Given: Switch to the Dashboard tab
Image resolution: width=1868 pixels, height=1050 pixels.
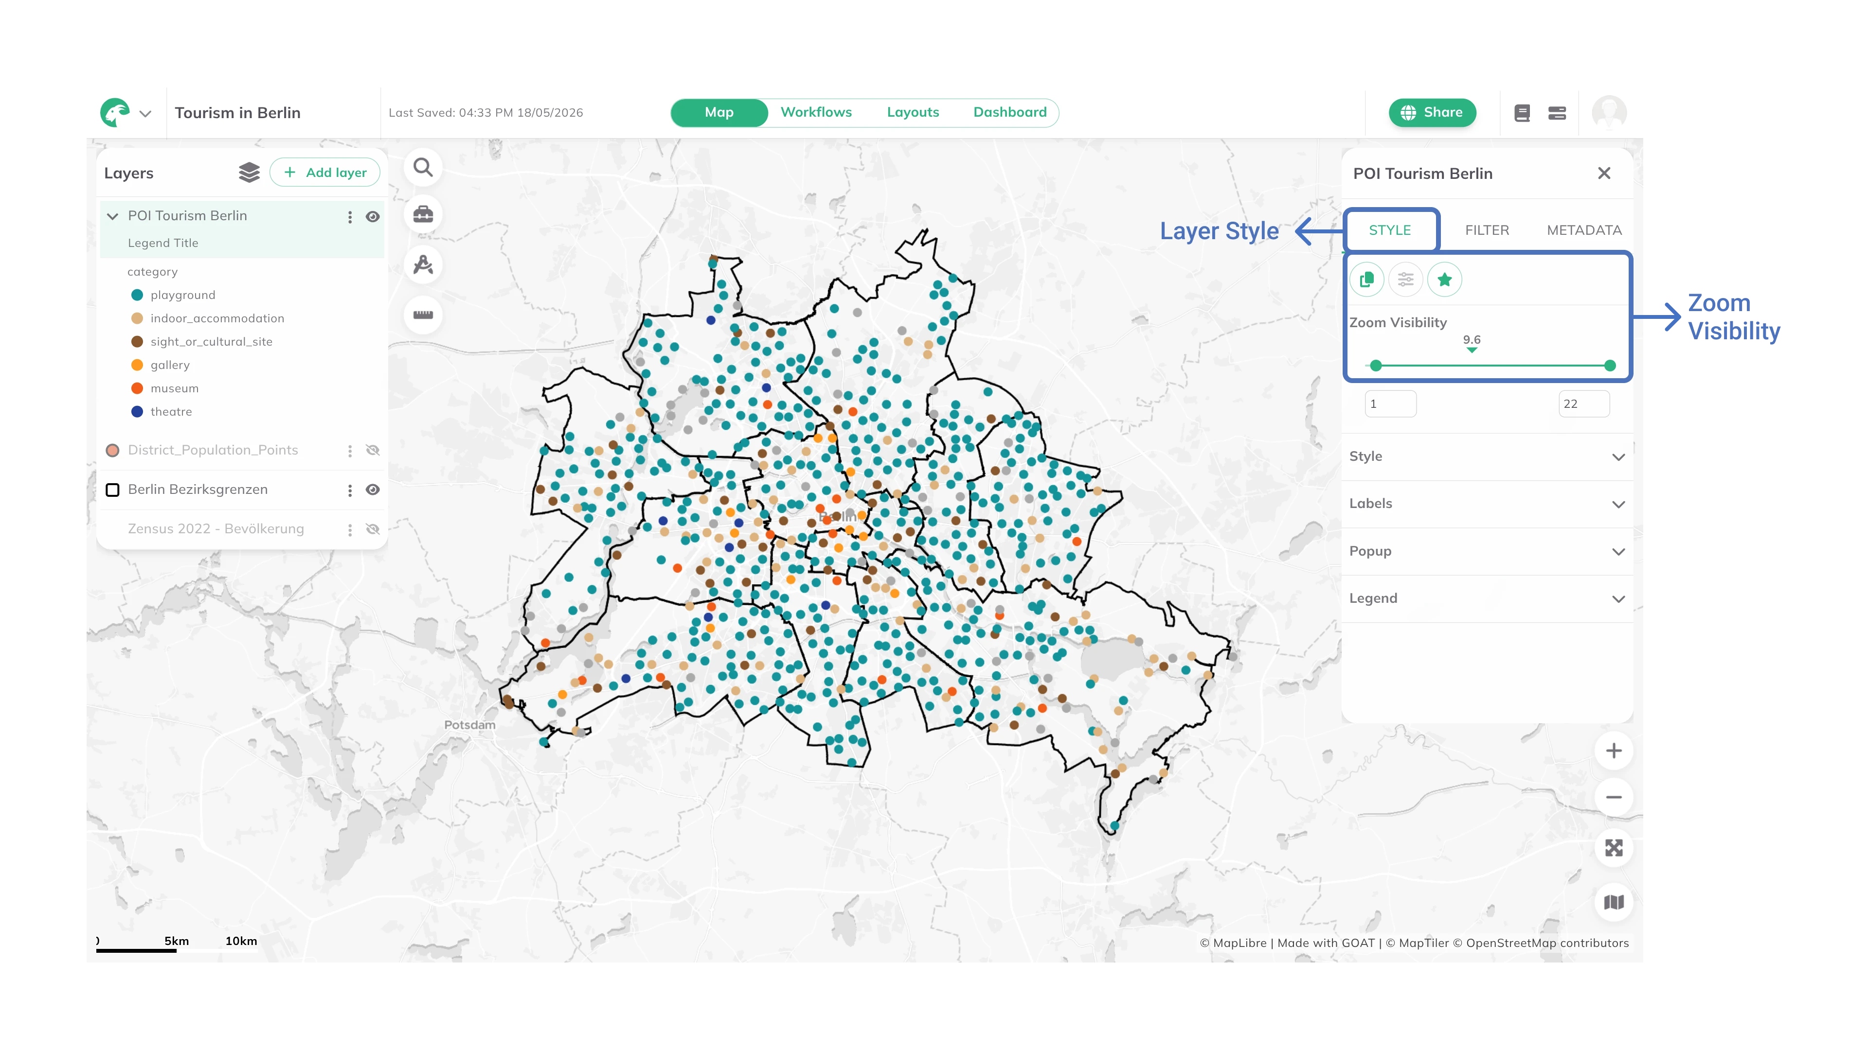Looking at the screenshot, I should tap(1010, 112).
